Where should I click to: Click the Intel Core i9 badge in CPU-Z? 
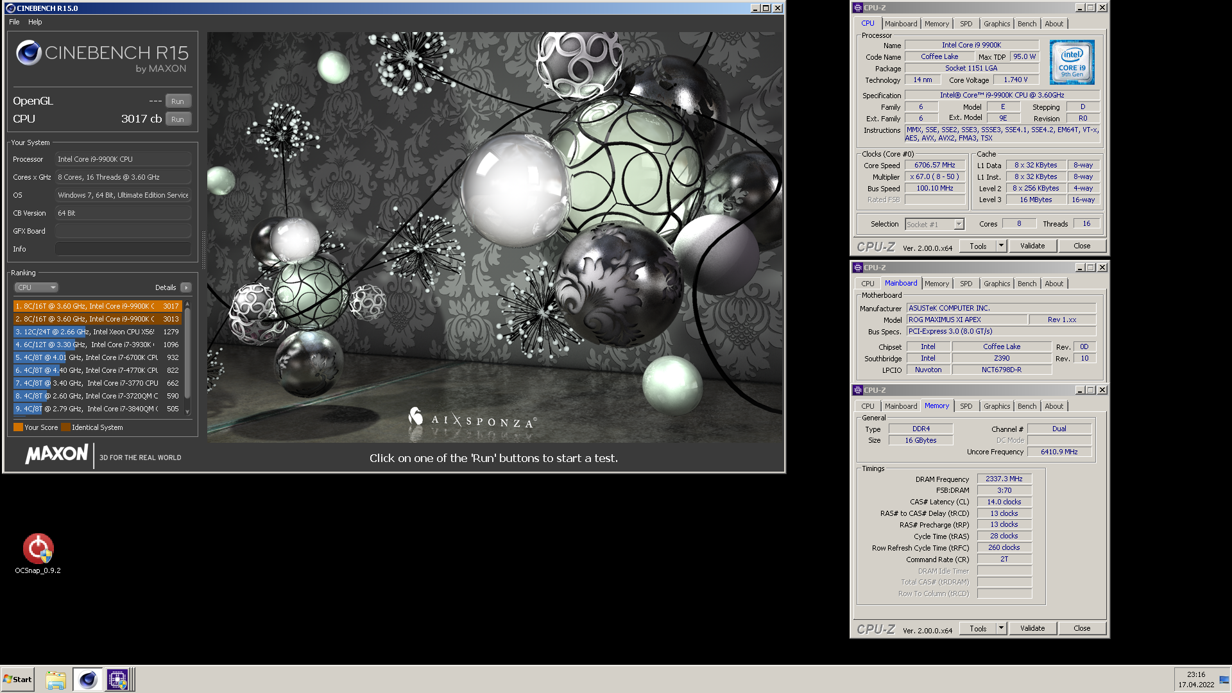(x=1072, y=62)
